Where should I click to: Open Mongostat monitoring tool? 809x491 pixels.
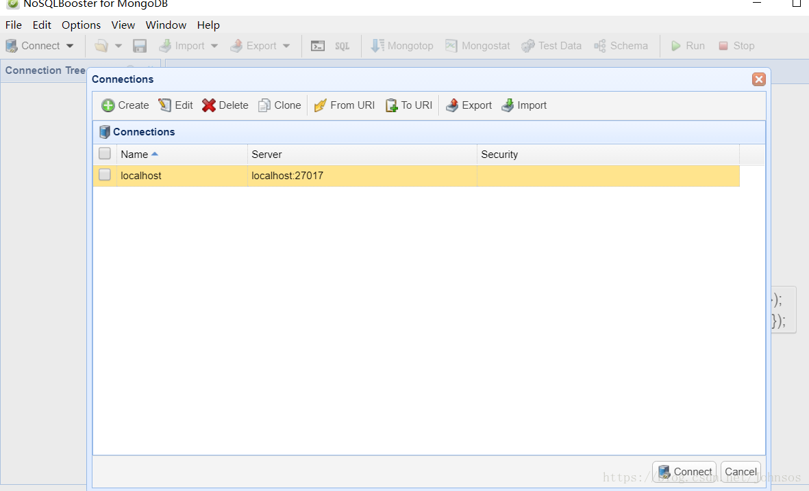[477, 46]
